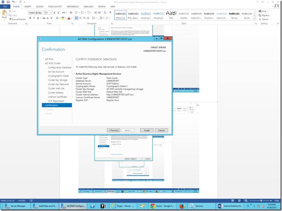Image resolution: width=282 pixels, height=211 pixels.
Task: Grow the font size
Action: coord(55,13)
